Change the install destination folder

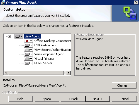click(x=124, y=85)
